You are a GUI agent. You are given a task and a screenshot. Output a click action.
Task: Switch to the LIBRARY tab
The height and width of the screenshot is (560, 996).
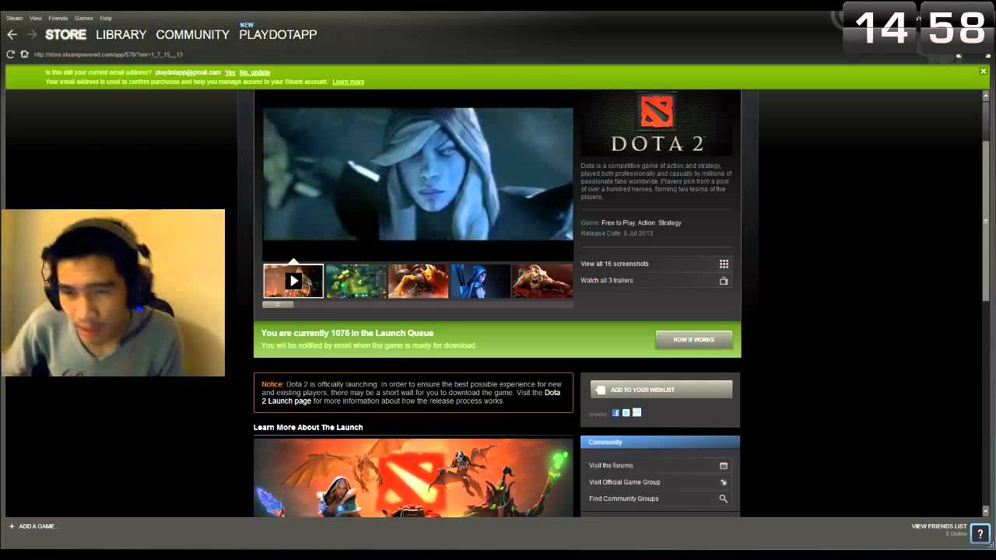tap(121, 34)
